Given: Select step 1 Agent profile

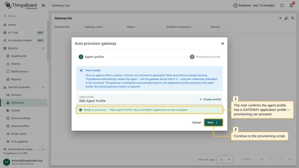Looking at the screenshot, I should pos(91,57).
